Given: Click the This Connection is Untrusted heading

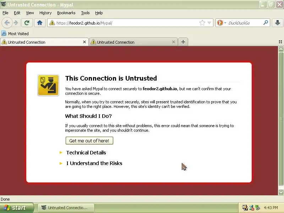Looking at the screenshot, I should click(111, 78).
